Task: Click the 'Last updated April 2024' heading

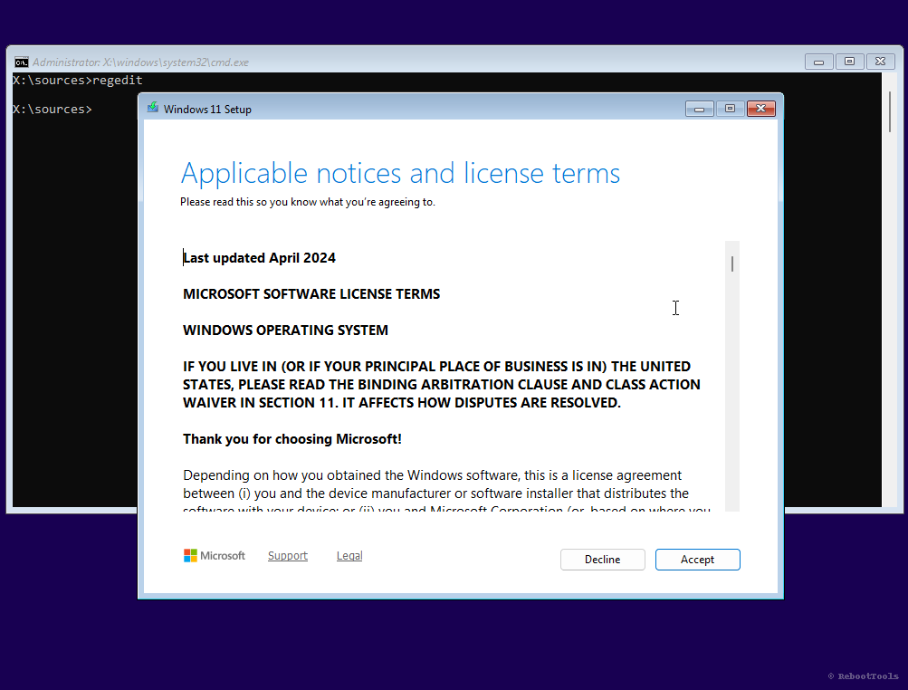Action: 259,257
